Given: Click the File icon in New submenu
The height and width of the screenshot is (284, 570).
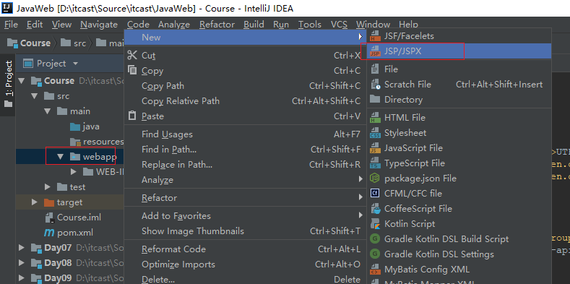Looking at the screenshot, I should [x=375, y=69].
